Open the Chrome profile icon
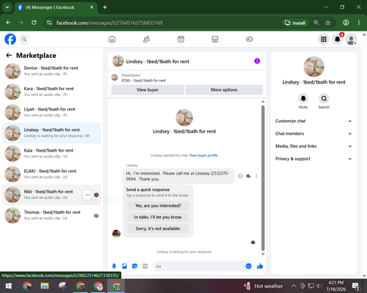 pos(346,23)
